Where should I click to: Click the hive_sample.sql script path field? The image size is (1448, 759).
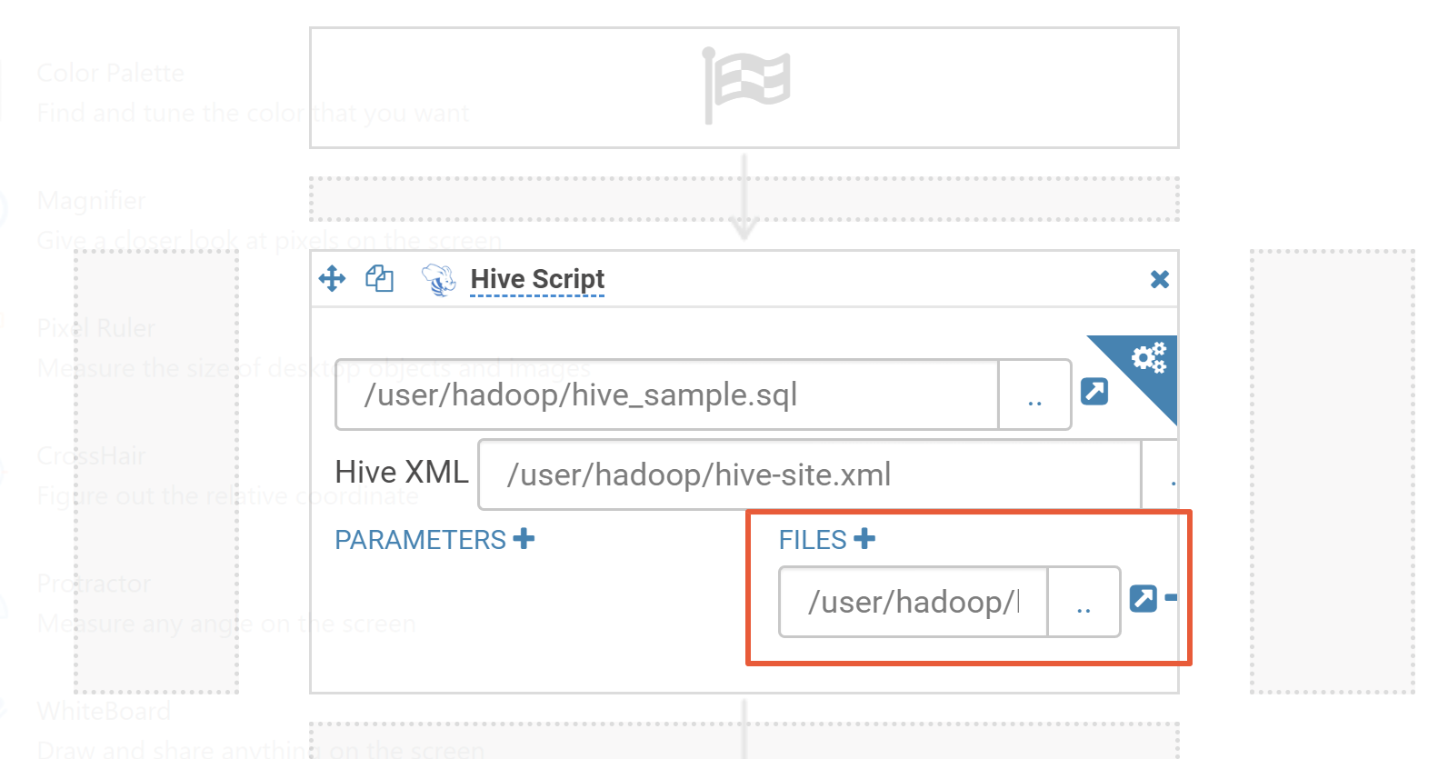[667, 395]
